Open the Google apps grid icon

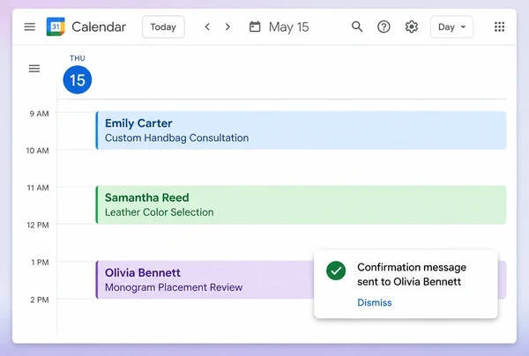499,26
